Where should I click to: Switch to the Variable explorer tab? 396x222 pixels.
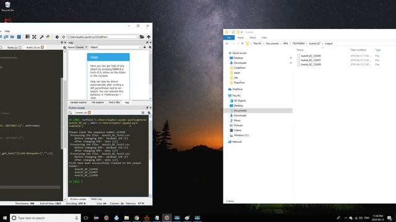(x=79, y=102)
